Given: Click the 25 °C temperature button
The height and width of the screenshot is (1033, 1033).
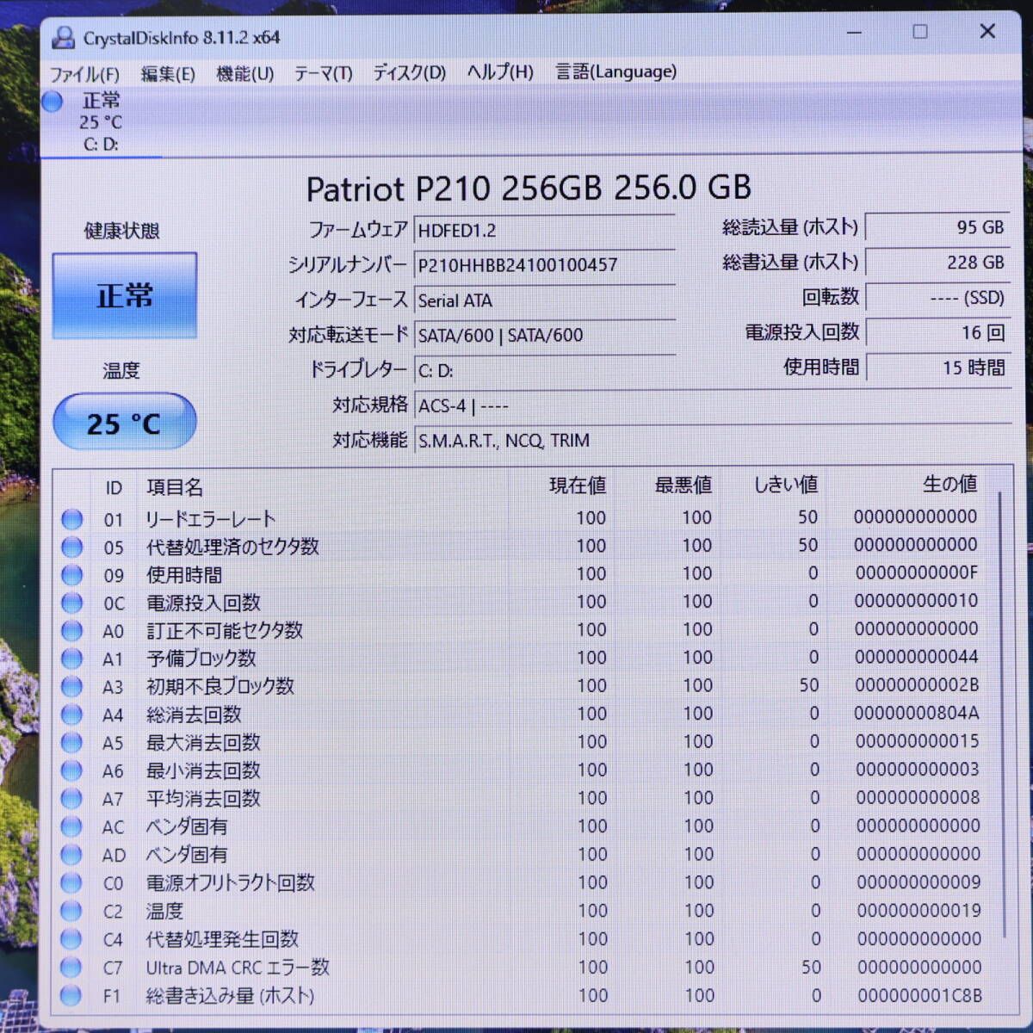Looking at the screenshot, I should click(125, 422).
